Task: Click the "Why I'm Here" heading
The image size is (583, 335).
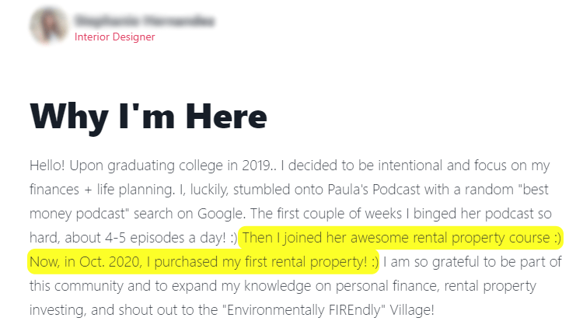Action: [148, 116]
